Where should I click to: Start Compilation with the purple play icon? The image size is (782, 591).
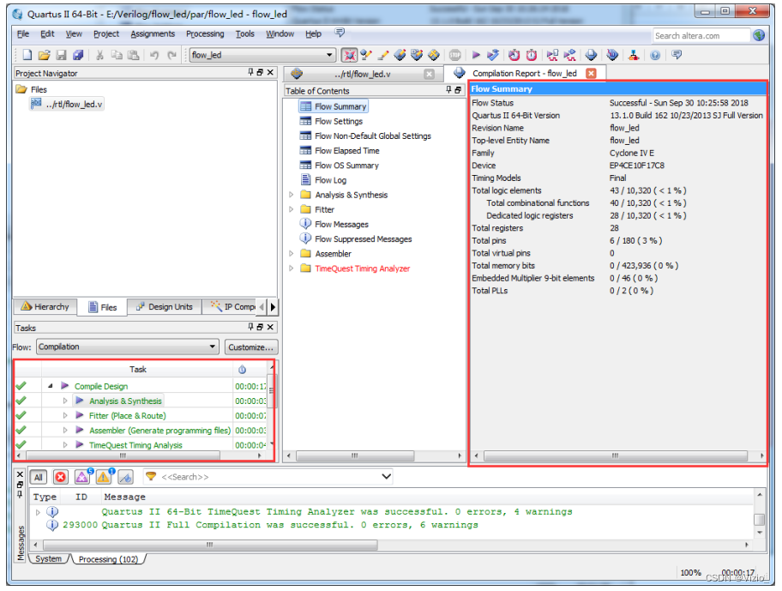pyautogui.click(x=476, y=55)
